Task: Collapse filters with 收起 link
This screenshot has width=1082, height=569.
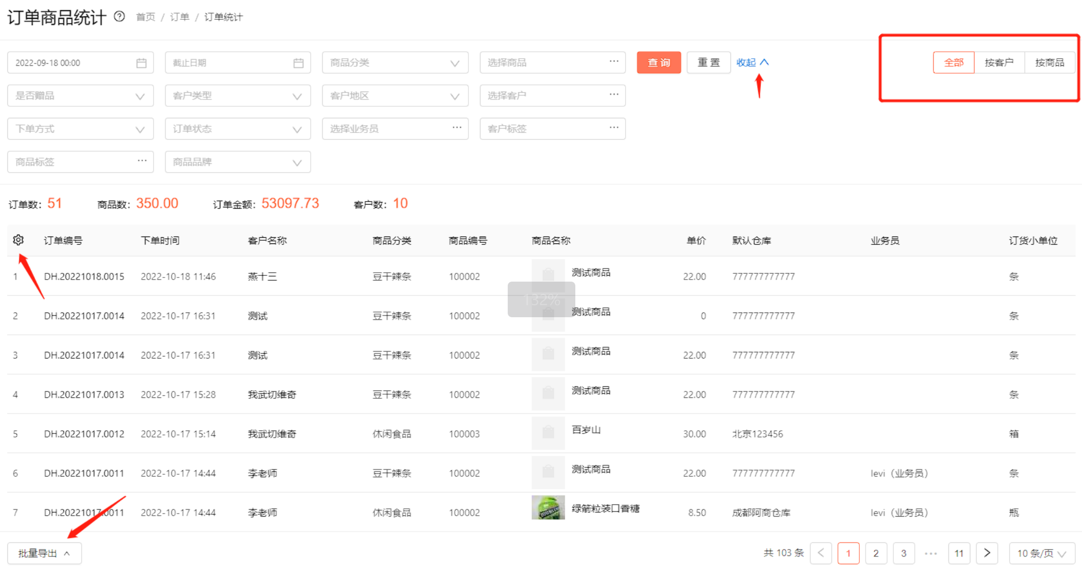Action: [x=752, y=62]
